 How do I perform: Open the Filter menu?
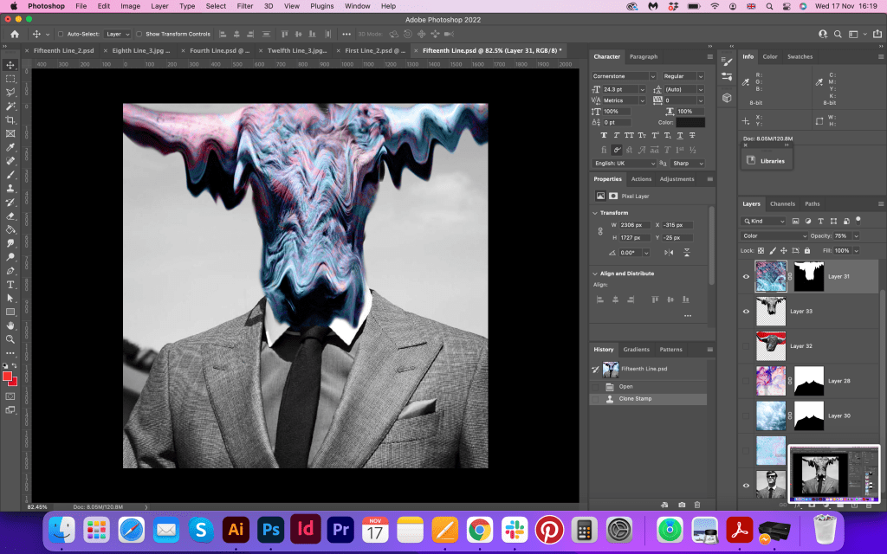click(245, 6)
